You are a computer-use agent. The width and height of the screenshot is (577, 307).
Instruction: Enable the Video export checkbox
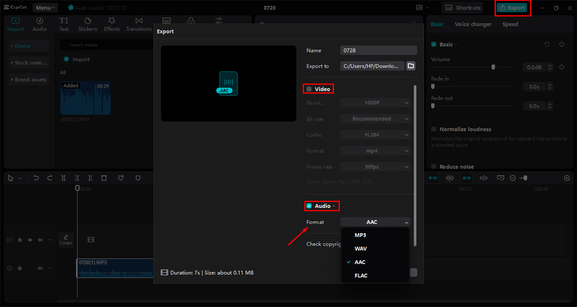[309, 89]
